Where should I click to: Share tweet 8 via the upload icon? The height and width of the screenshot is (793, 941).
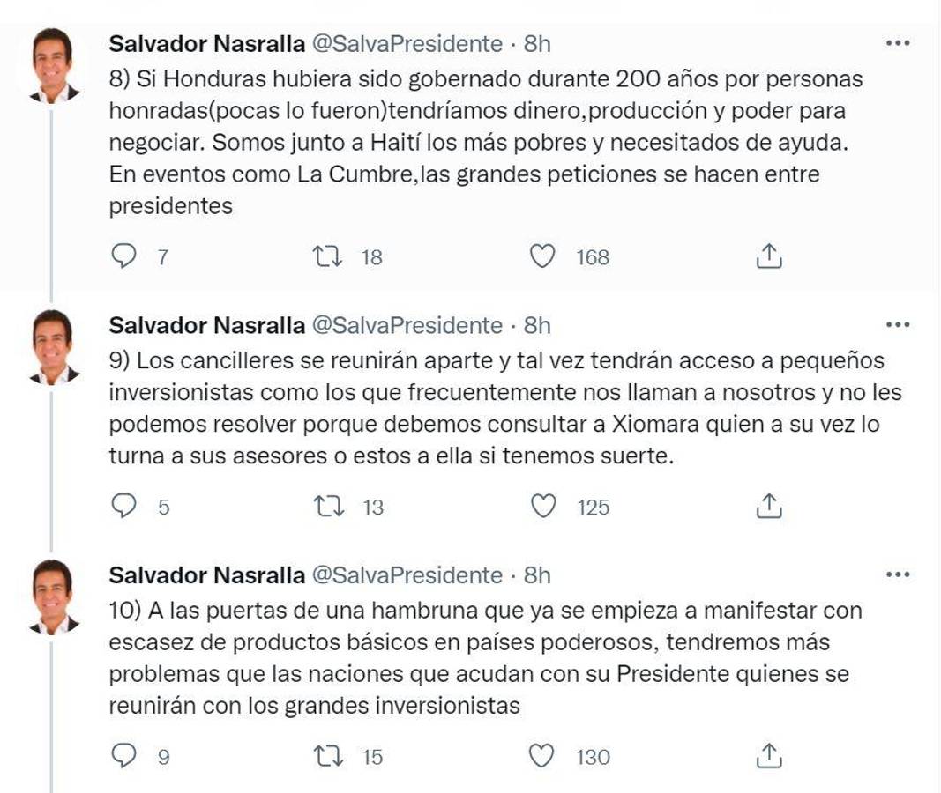[x=769, y=256]
